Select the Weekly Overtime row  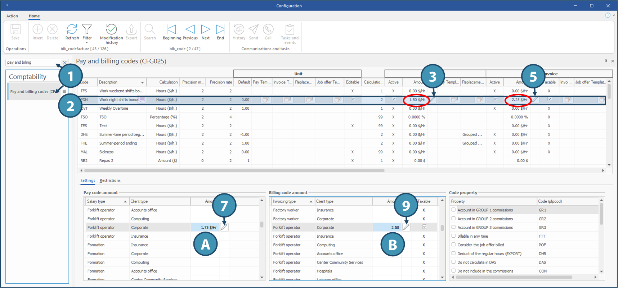[x=114, y=108]
